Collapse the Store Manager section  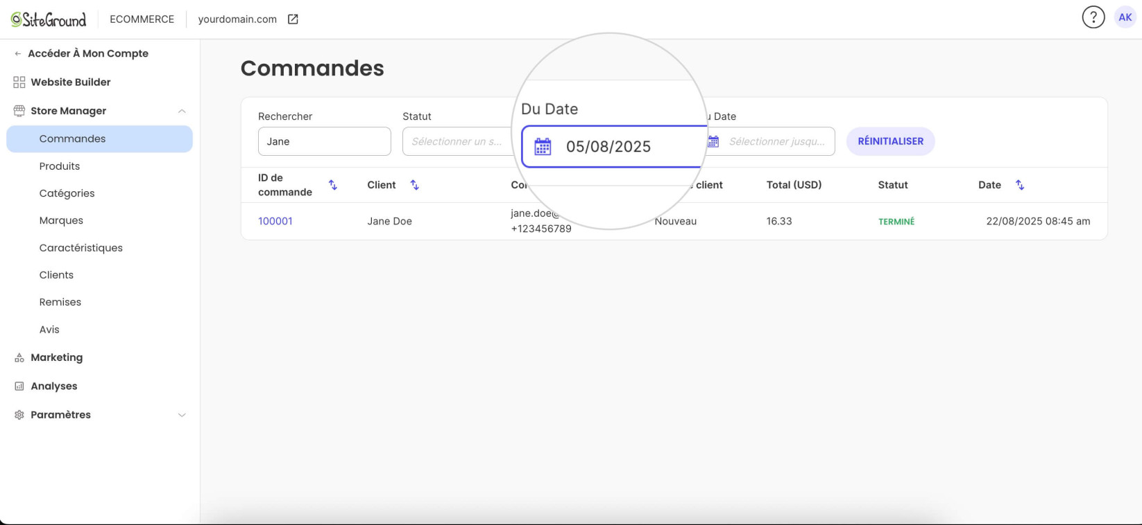tap(182, 111)
